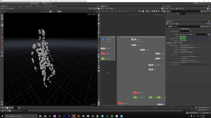This screenshot has height=118, width=211.
Task: Open the main File menu
Action: [x=2, y=3]
